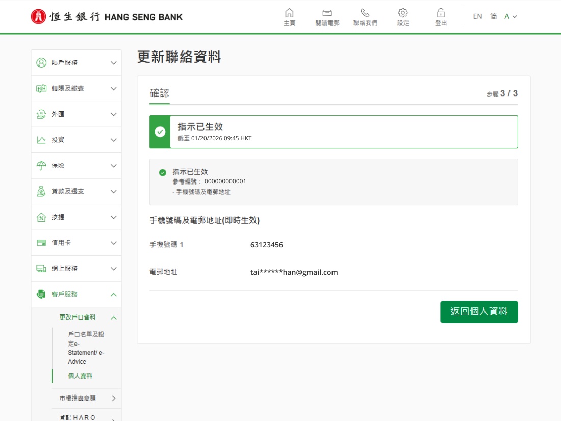Switch to Simplified Chinese 简
The width and height of the screenshot is (561, 421).
tap(494, 16)
